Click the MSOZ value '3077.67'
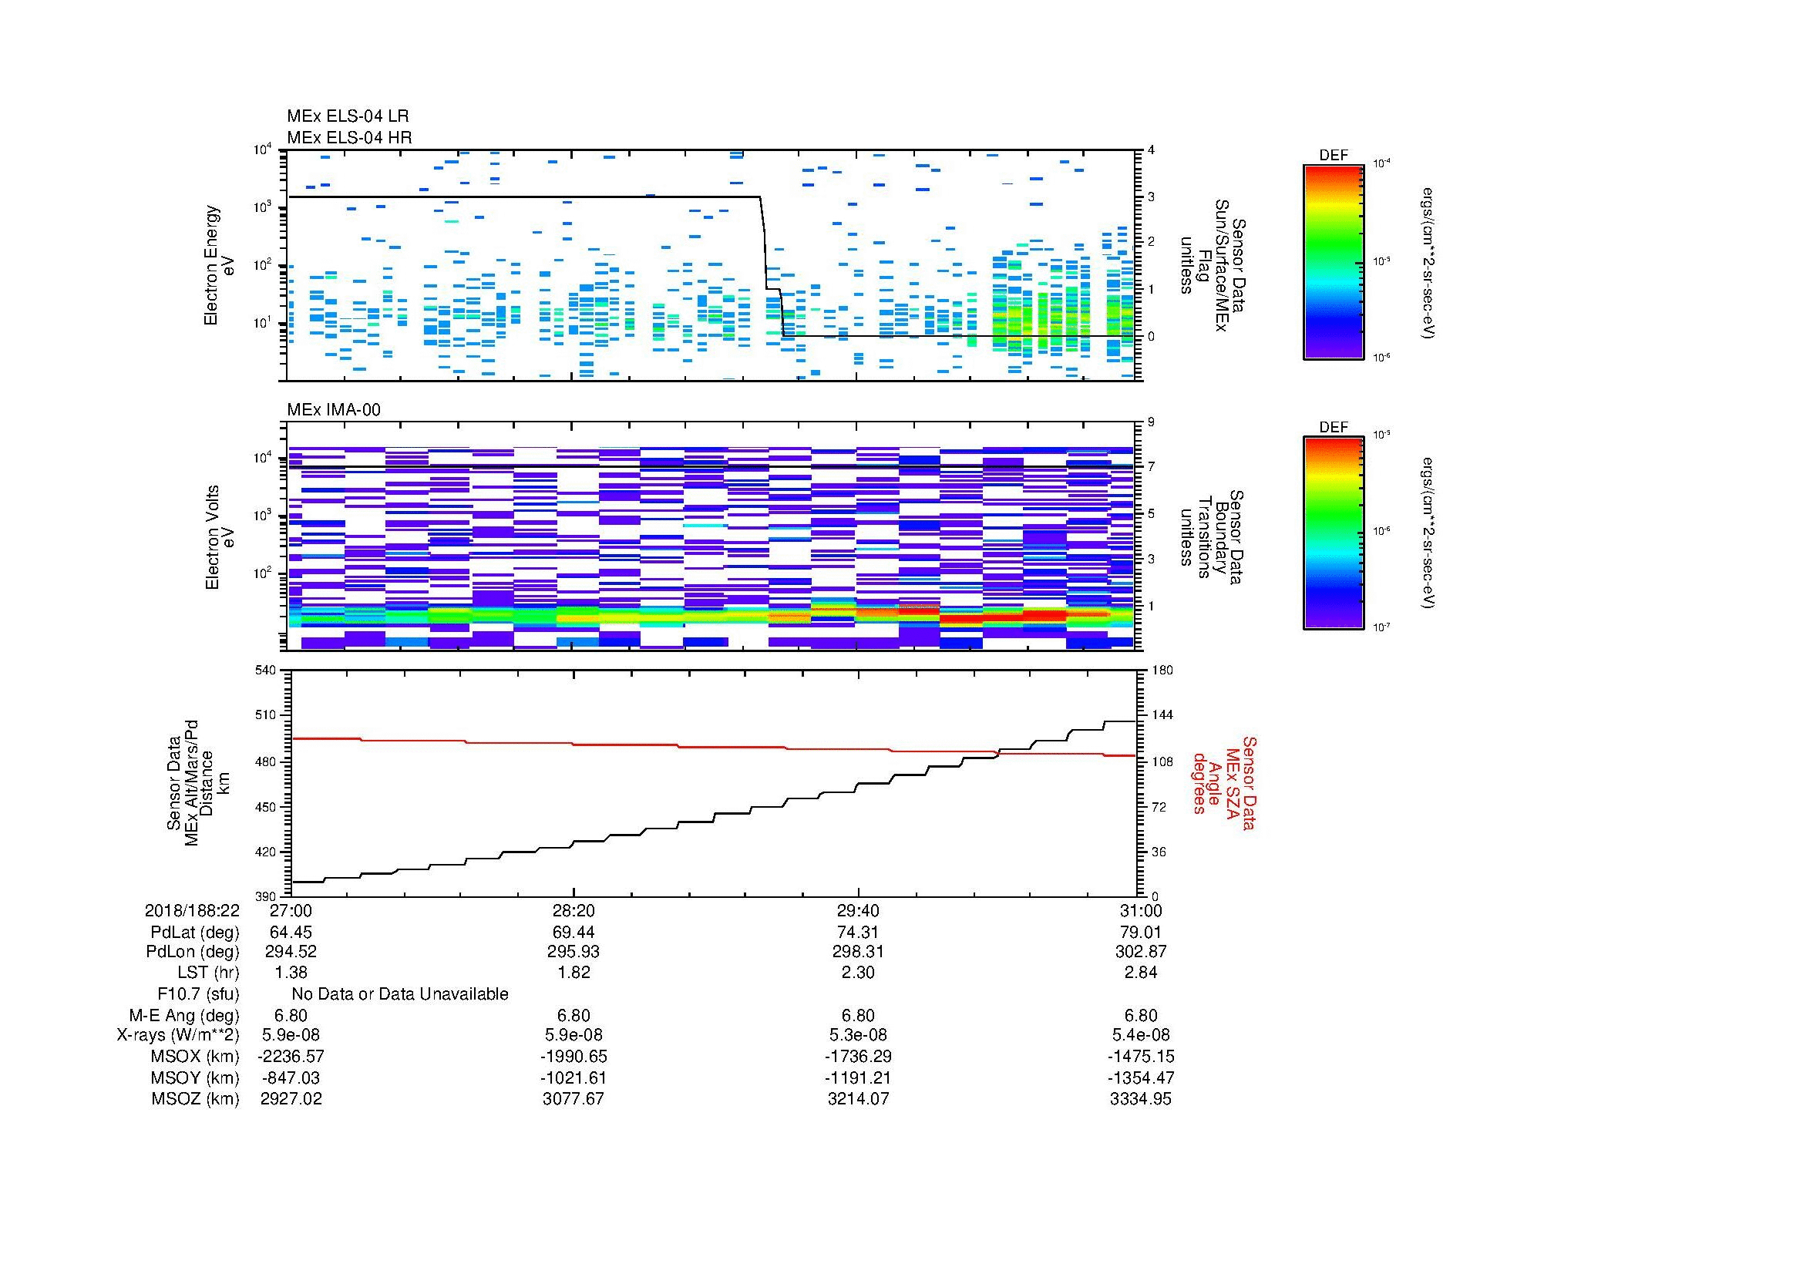The height and width of the screenshot is (1274, 1803). click(574, 1099)
